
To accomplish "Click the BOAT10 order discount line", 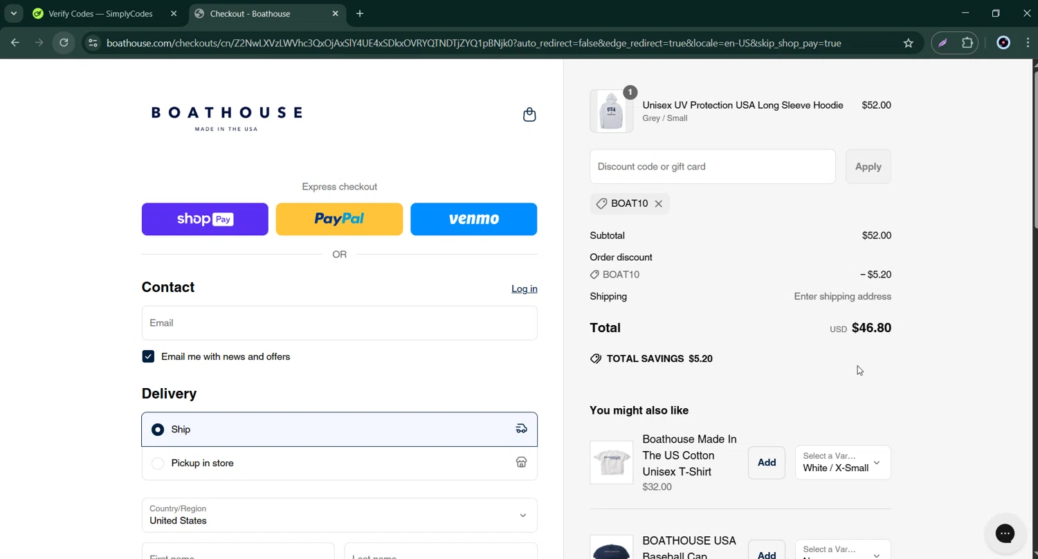I will click(x=740, y=275).
